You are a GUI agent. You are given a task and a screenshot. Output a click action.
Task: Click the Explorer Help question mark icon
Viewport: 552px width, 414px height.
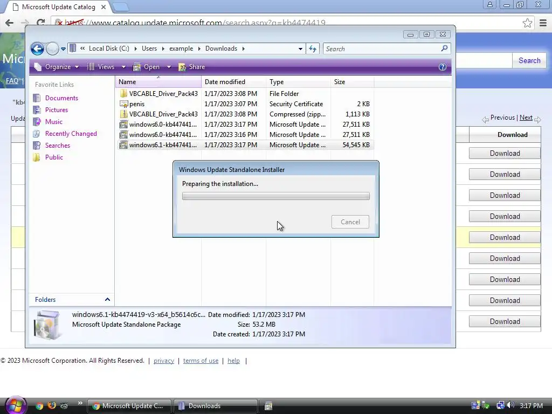pos(443,67)
